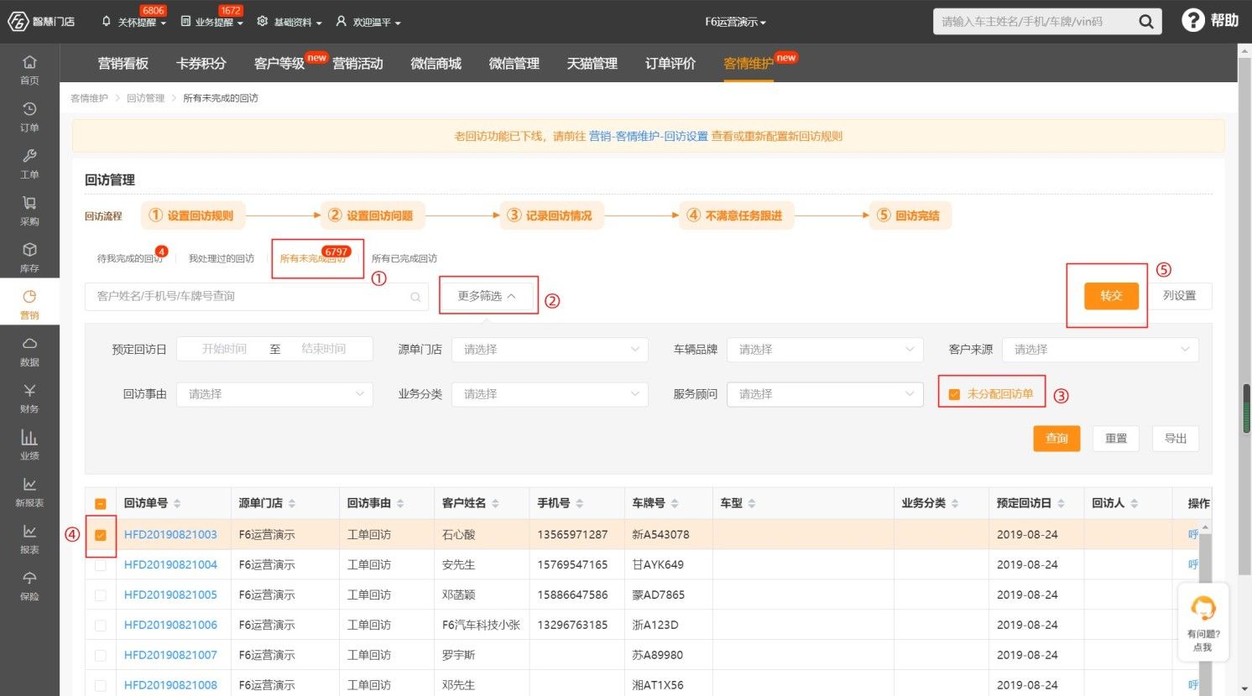This screenshot has height=696, width=1252.
Task: Open the 业务分类 dropdown
Action: coord(550,394)
